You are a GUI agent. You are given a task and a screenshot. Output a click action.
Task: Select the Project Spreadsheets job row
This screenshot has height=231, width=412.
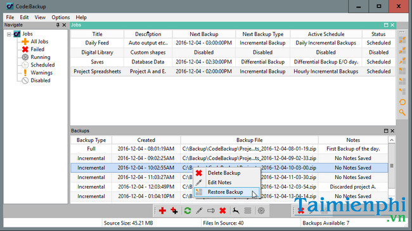pyautogui.click(x=233, y=72)
